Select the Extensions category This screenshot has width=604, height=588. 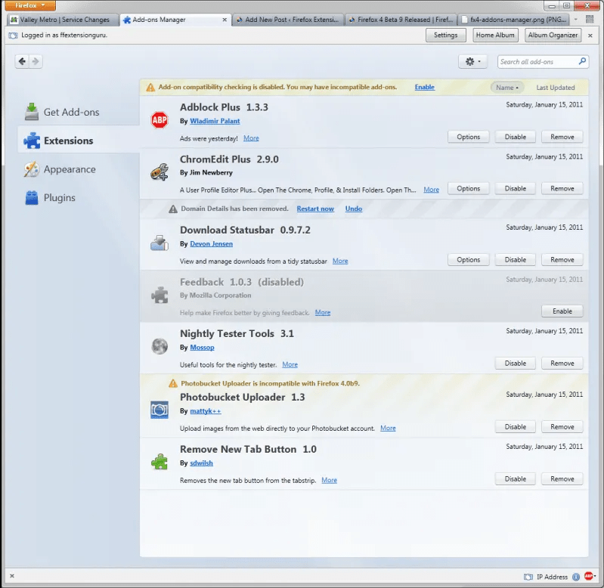[78, 141]
